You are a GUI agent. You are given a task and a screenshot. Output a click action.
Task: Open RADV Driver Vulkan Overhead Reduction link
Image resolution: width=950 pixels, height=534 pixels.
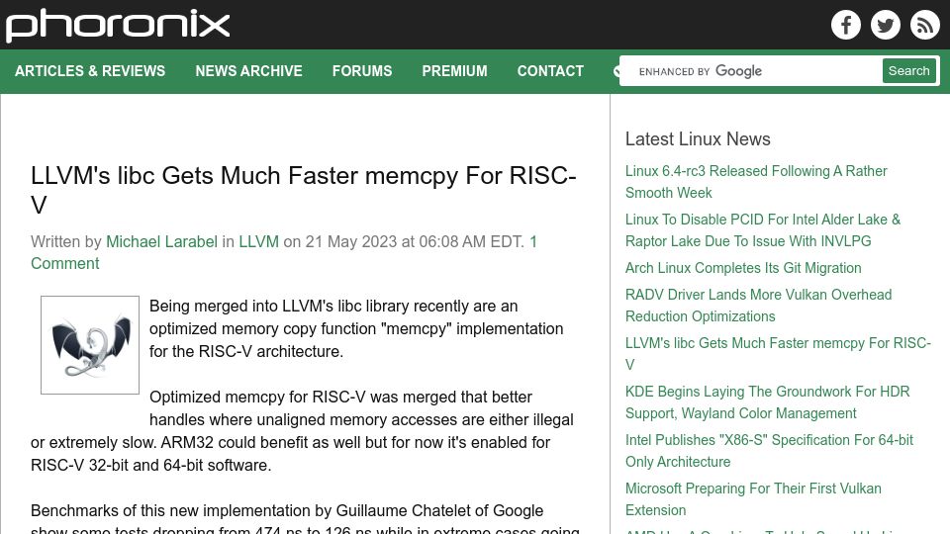tap(759, 306)
